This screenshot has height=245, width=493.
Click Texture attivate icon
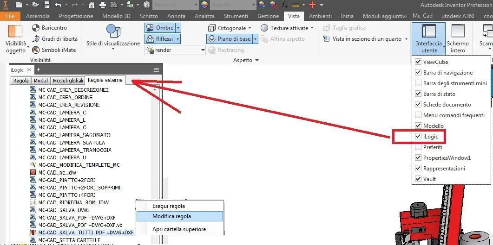click(264, 28)
